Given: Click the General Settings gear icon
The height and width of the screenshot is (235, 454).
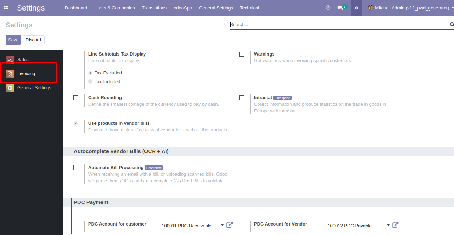Looking at the screenshot, I should tap(10, 88).
